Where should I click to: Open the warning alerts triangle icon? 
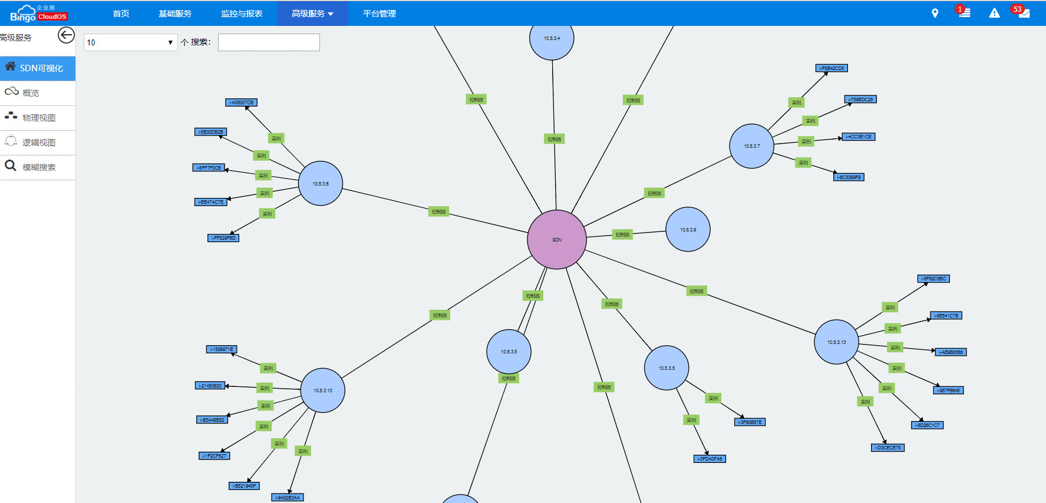click(994, 13)
